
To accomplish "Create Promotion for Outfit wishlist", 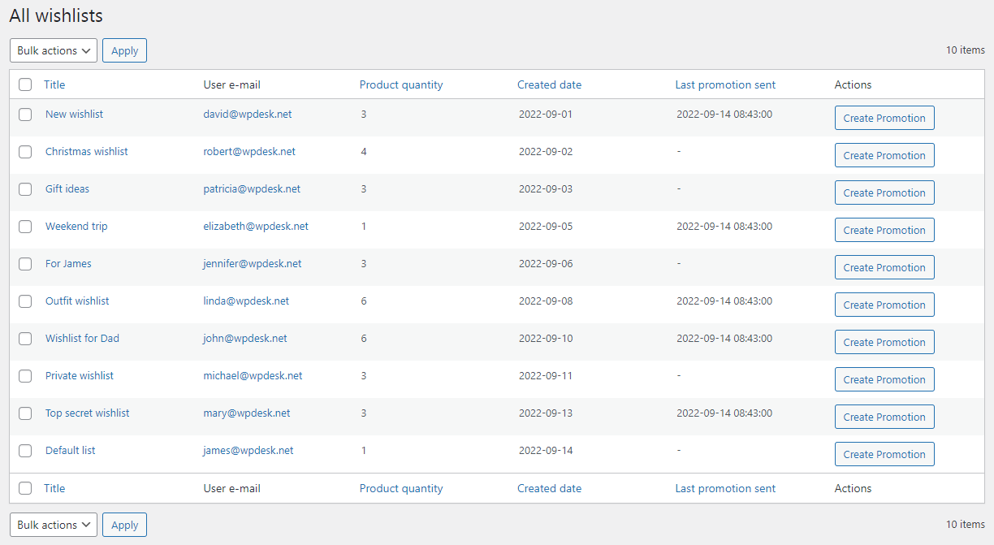I will (884, 305).
